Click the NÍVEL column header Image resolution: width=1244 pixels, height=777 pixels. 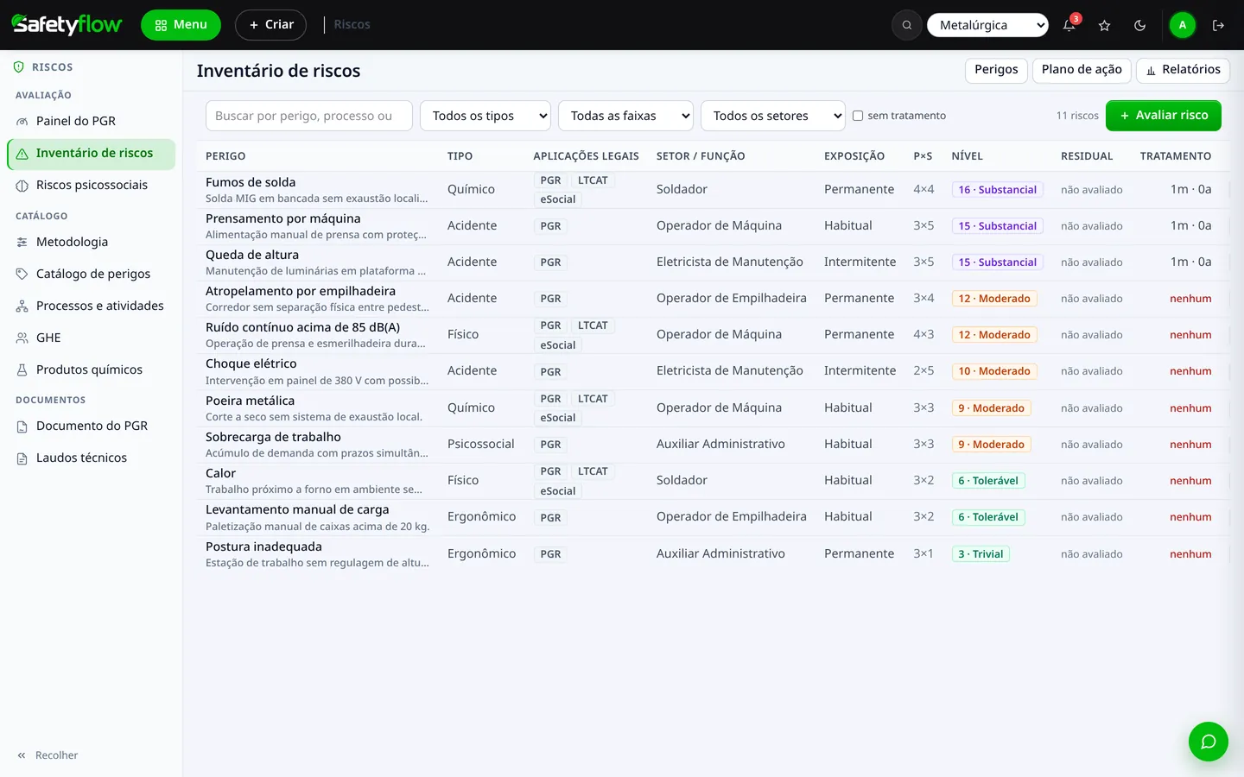(967, 156)
